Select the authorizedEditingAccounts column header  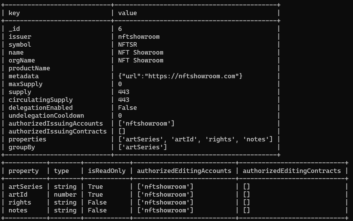pyautogui.click(x=184, y=171)
